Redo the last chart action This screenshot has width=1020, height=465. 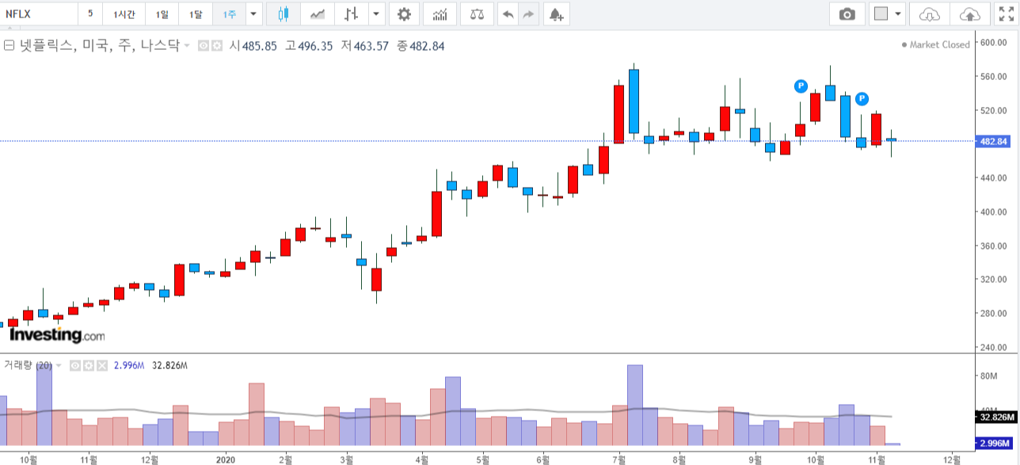point(528,13)
